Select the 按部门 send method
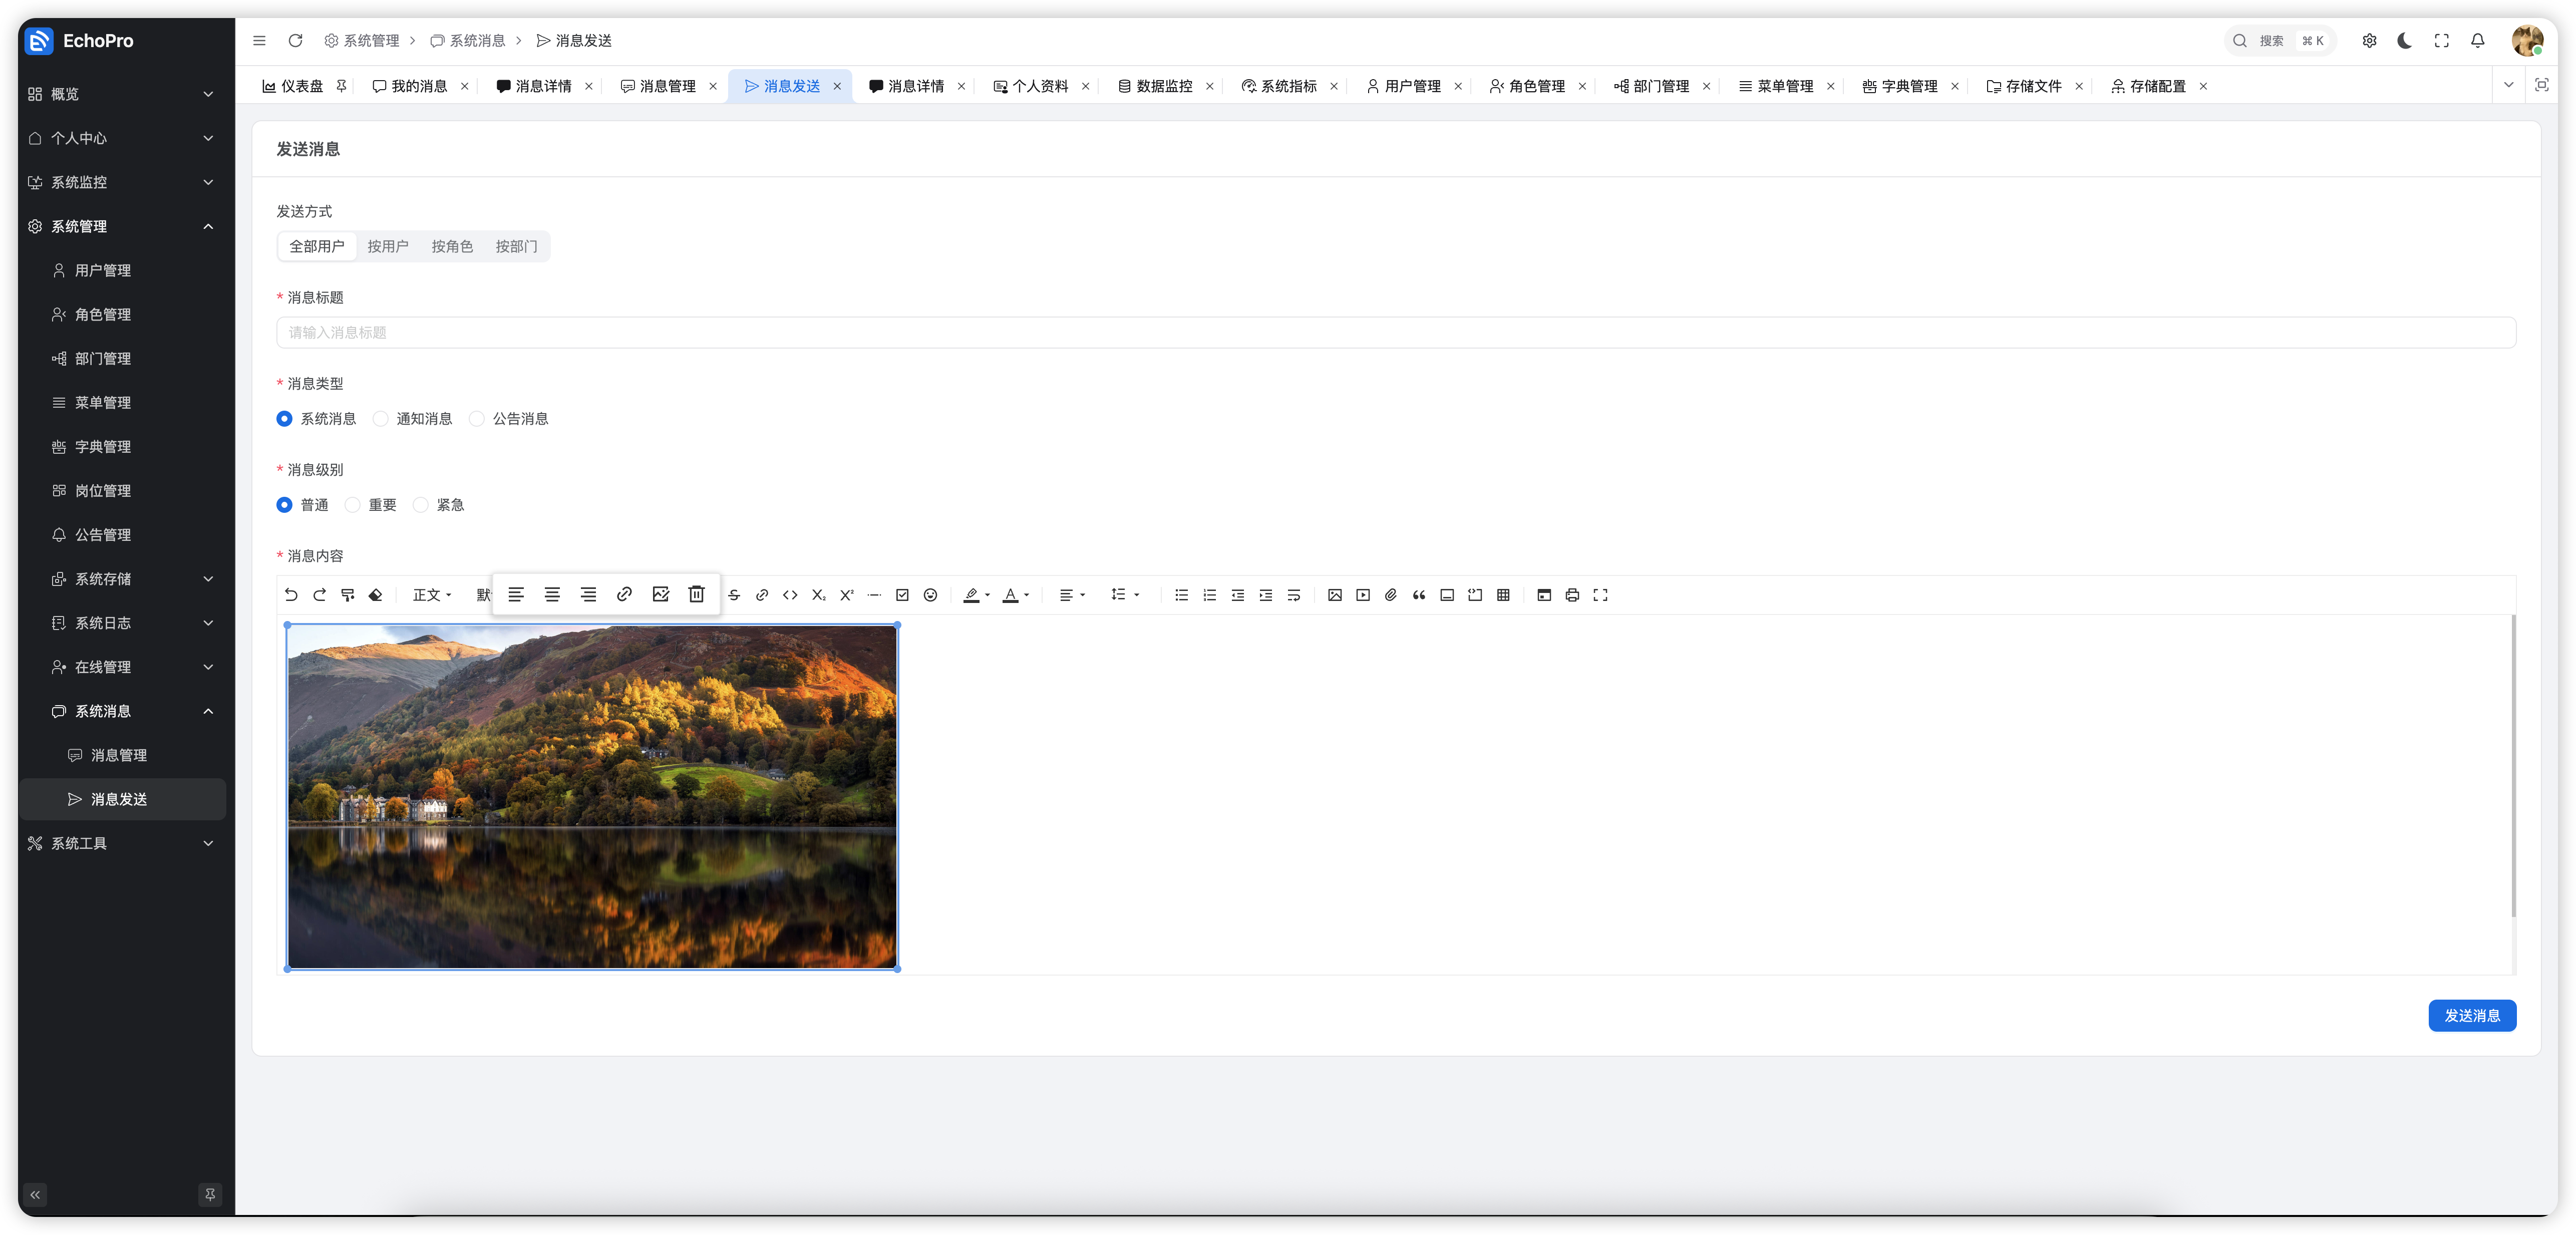The height and width of the screenshot is (1235, 2576). [x=516, y=246]
